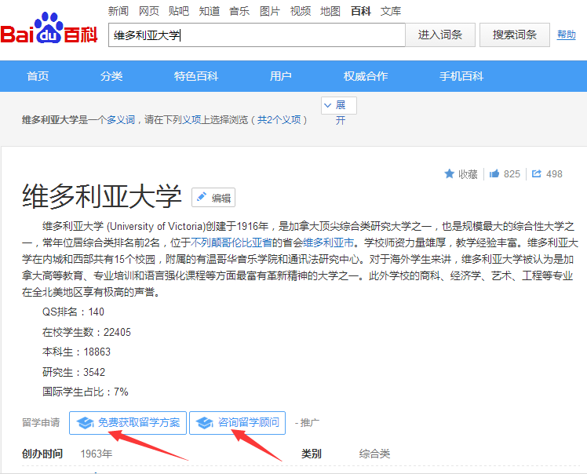Click the share icon showing 498
587x474 pixels.
point(537,173)
